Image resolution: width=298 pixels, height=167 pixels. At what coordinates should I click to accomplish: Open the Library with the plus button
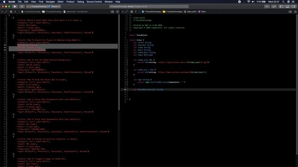[267, 6]
